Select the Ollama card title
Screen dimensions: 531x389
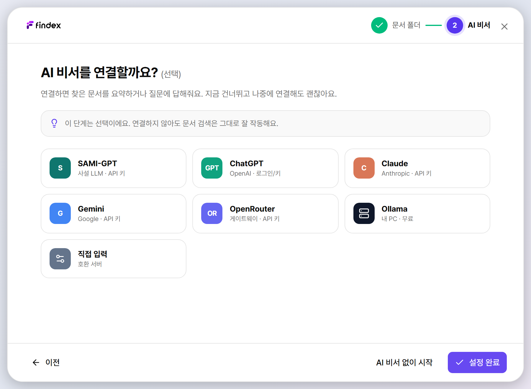[x=394, y=209]
